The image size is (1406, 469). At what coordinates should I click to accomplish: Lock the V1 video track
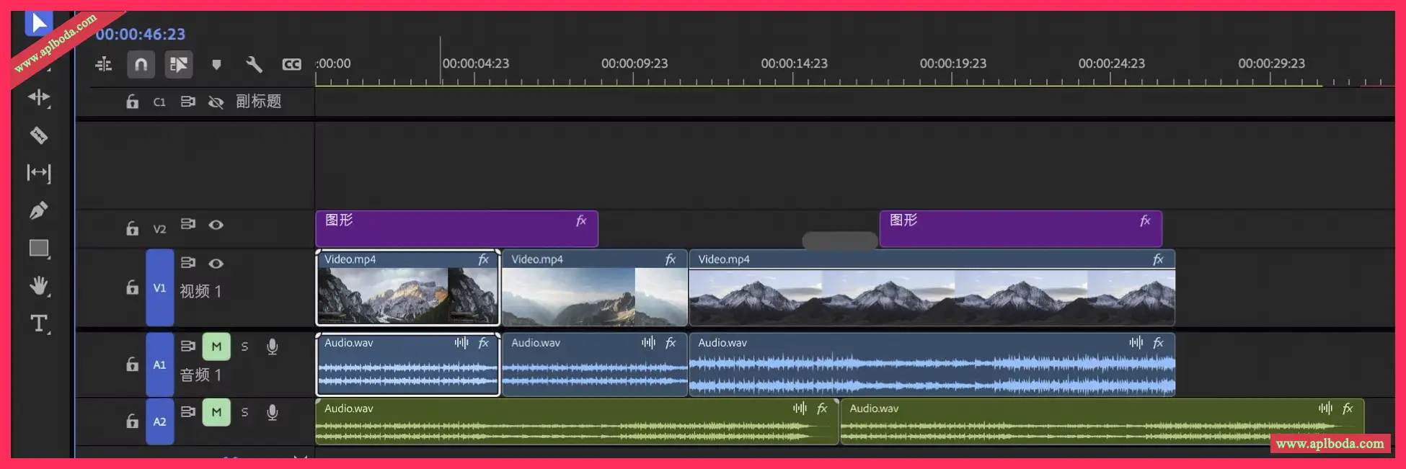(132, 287)
